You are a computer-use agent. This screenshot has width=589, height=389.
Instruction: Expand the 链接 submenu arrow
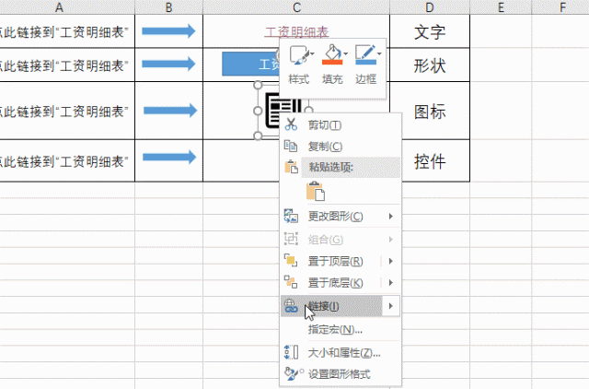pos(390,306)
